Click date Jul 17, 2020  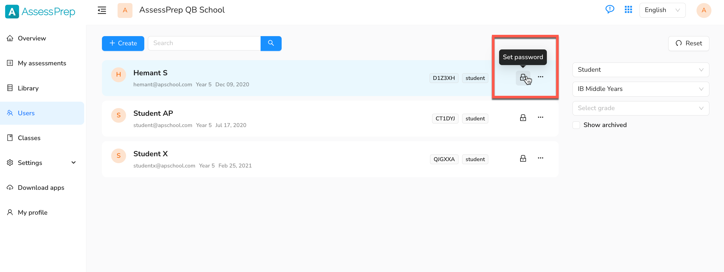pos(231,125)
